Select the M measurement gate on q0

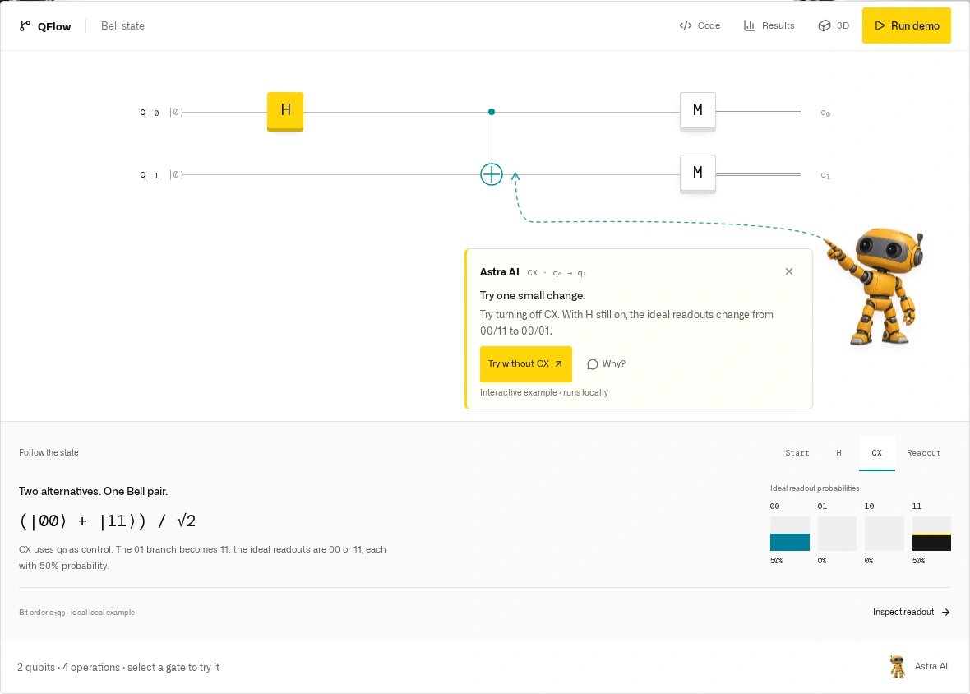698,111
